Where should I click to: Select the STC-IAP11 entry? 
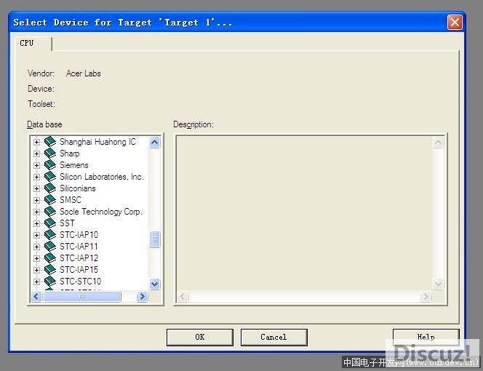click(79, 247)
